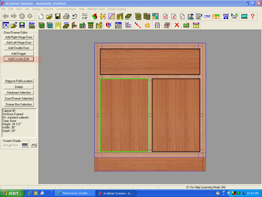Click Add Right Hinge Door button
This screenshot has height=197, width=262.
point(19,37)
